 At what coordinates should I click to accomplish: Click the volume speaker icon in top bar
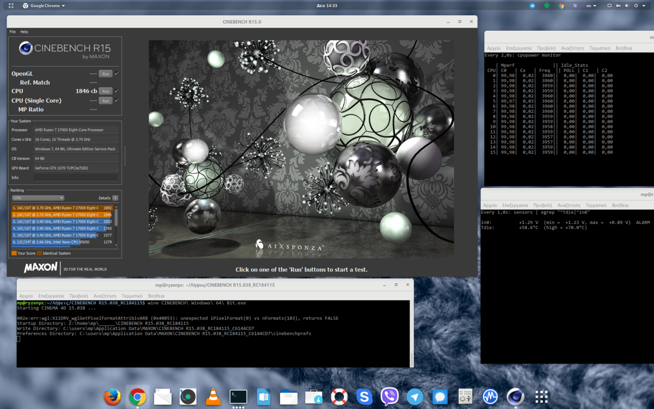[x=627, y=6]
